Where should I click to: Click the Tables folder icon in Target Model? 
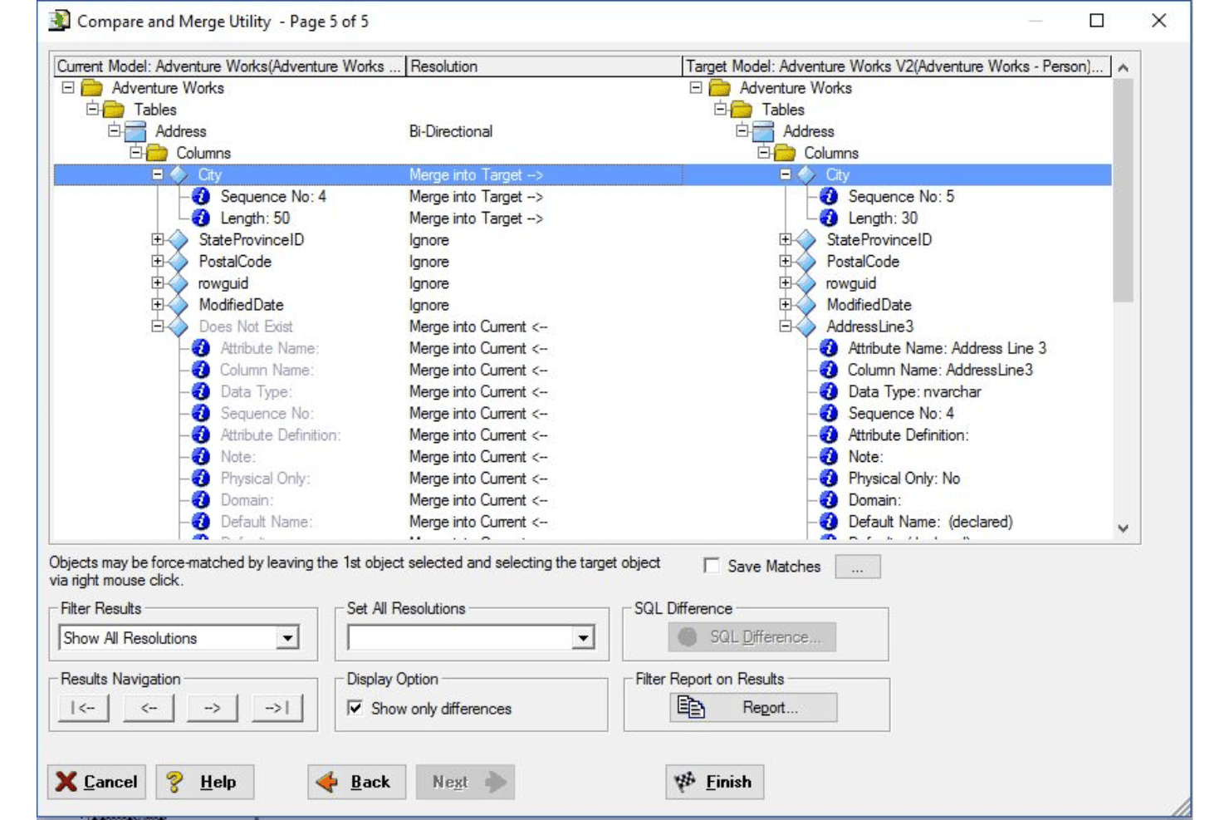coord(742,110)
